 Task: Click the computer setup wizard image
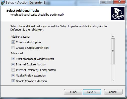coord(118,13)
